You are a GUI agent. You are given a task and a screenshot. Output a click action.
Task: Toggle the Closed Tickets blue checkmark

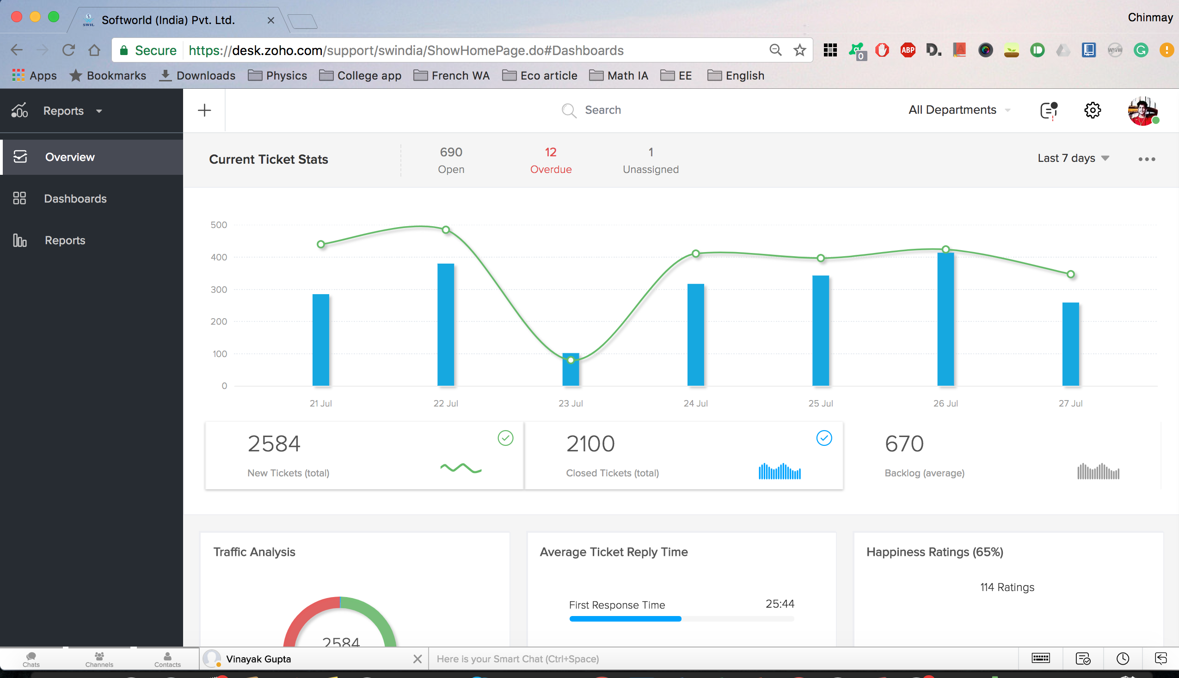pos(823,438)
